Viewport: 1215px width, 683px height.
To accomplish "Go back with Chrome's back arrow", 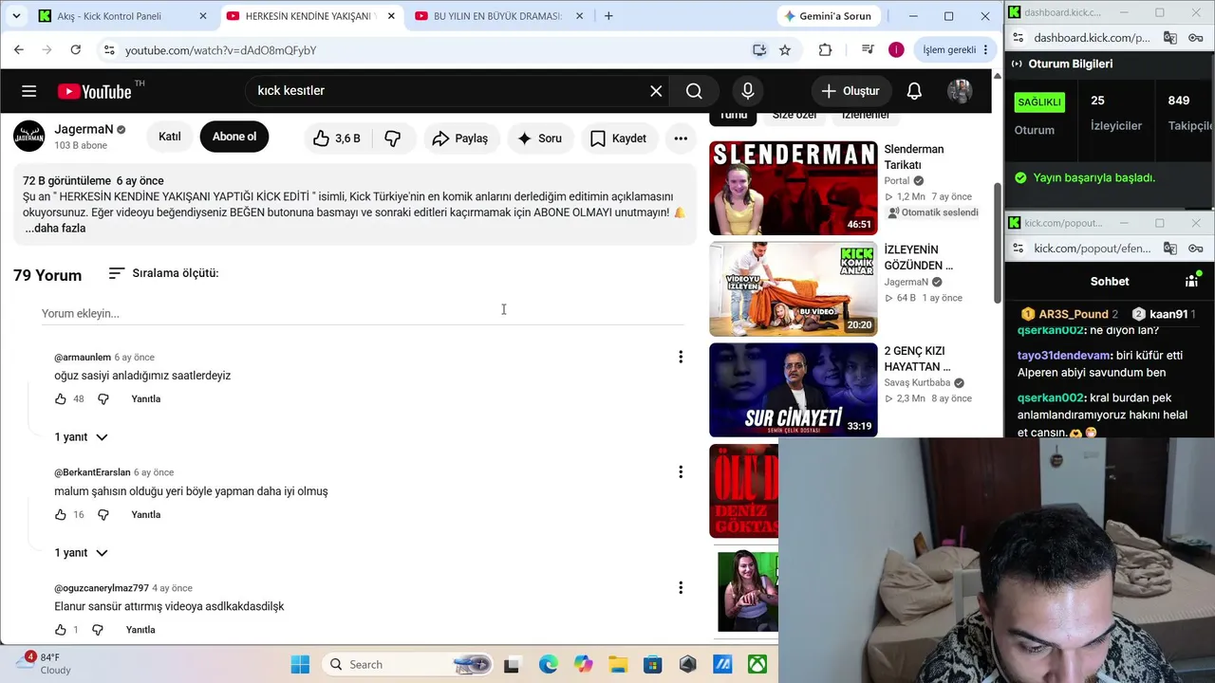I will coord(19,50).
